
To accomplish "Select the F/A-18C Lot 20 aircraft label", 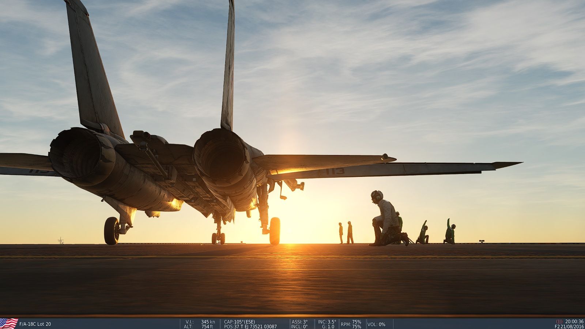I will (35, 324).
